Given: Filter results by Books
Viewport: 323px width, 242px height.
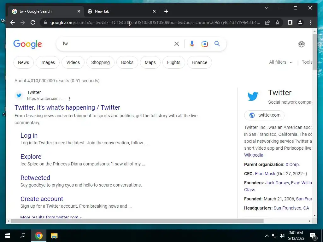Looking at the screenshot, I should (x=127, y=62).
